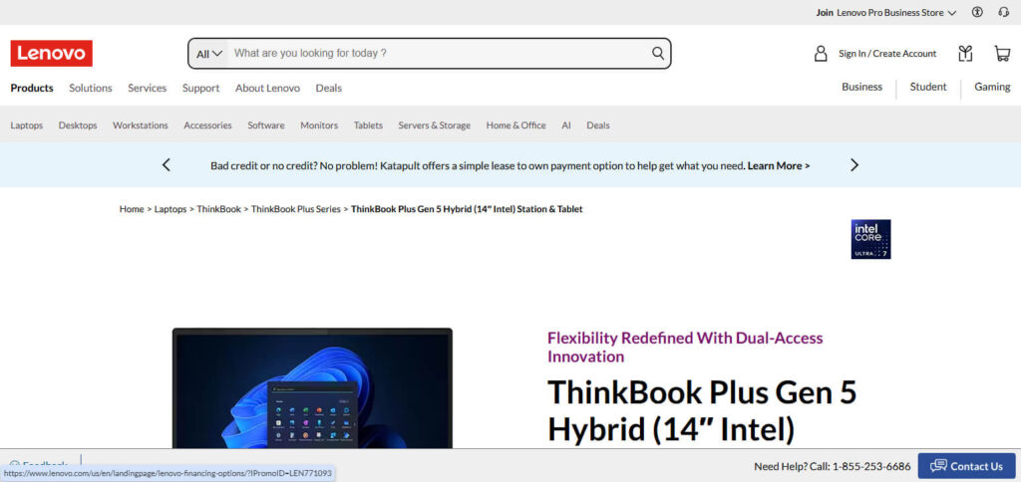Image resolution: width=1021 pixels, height=482 pixels.
Task: Click Flexibility Redefined With Dual-Access Innovation tagline
Action: tap(685, 347)
